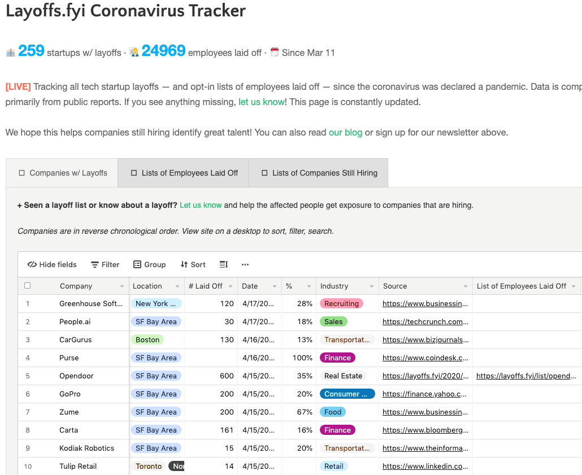Switch to Companies w/ Layoffs tab

[62, 173]
